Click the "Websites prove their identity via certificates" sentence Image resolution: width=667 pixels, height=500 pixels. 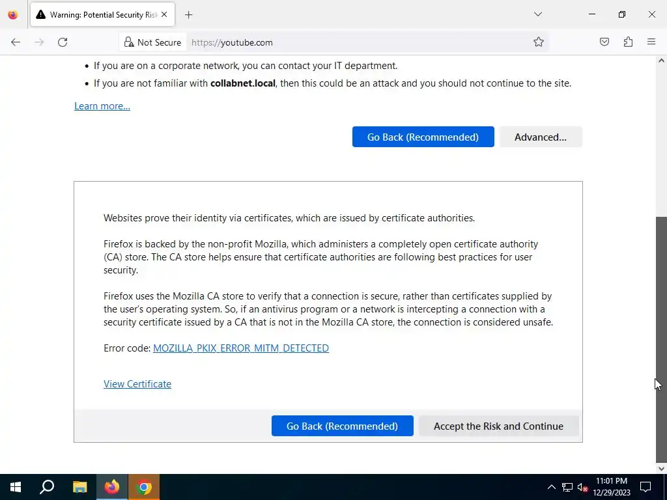click(x=289, y=218)
